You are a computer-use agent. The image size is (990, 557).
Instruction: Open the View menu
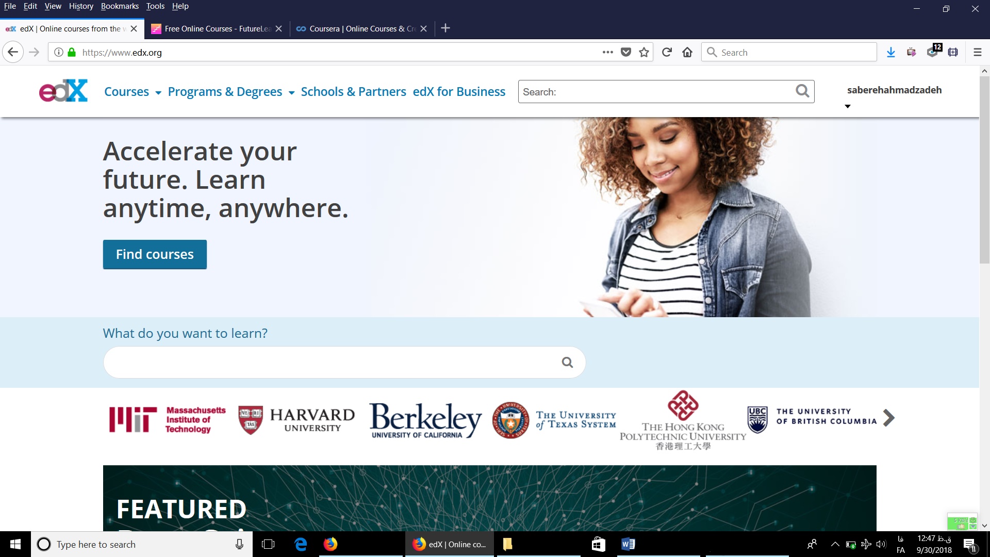(53, 6)
